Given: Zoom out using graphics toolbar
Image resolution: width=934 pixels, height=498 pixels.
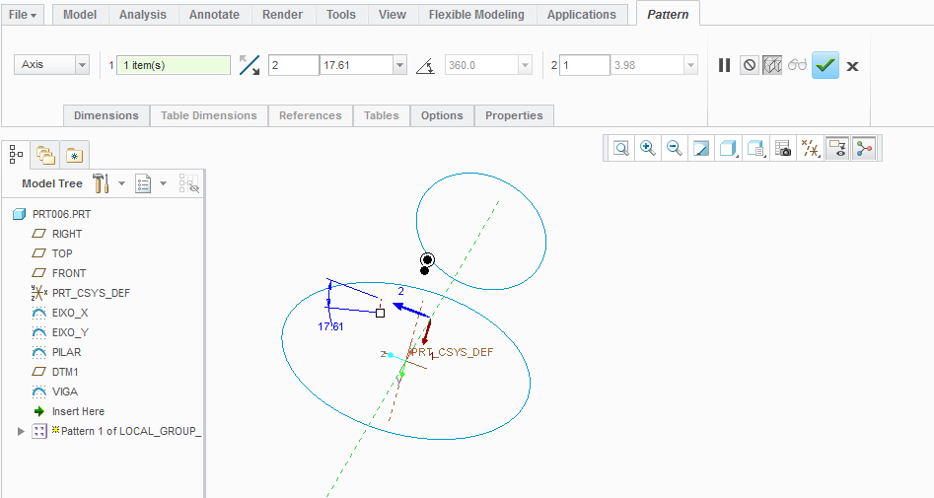Looking at the screenshot, I should coord(675,148).
